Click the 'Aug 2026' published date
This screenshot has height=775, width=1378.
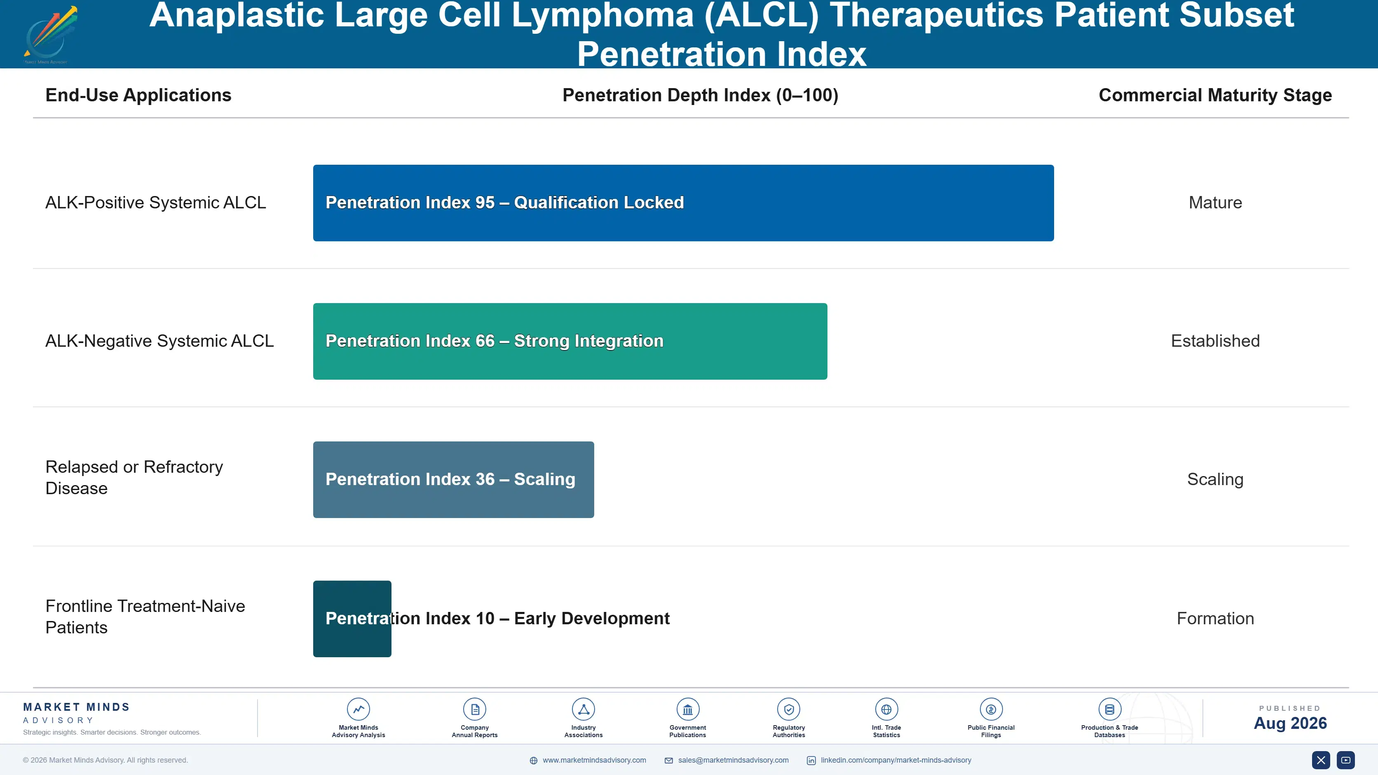coord(1290,723)
